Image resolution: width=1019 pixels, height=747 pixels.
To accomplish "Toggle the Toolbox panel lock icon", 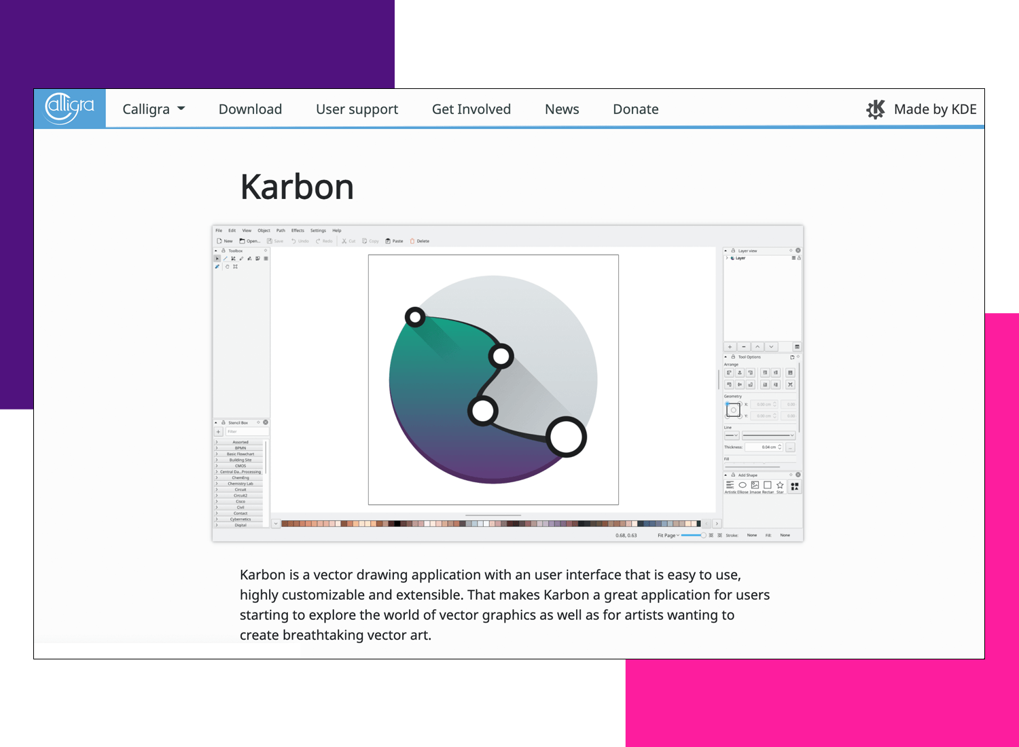I will click(x=223, y=251).
